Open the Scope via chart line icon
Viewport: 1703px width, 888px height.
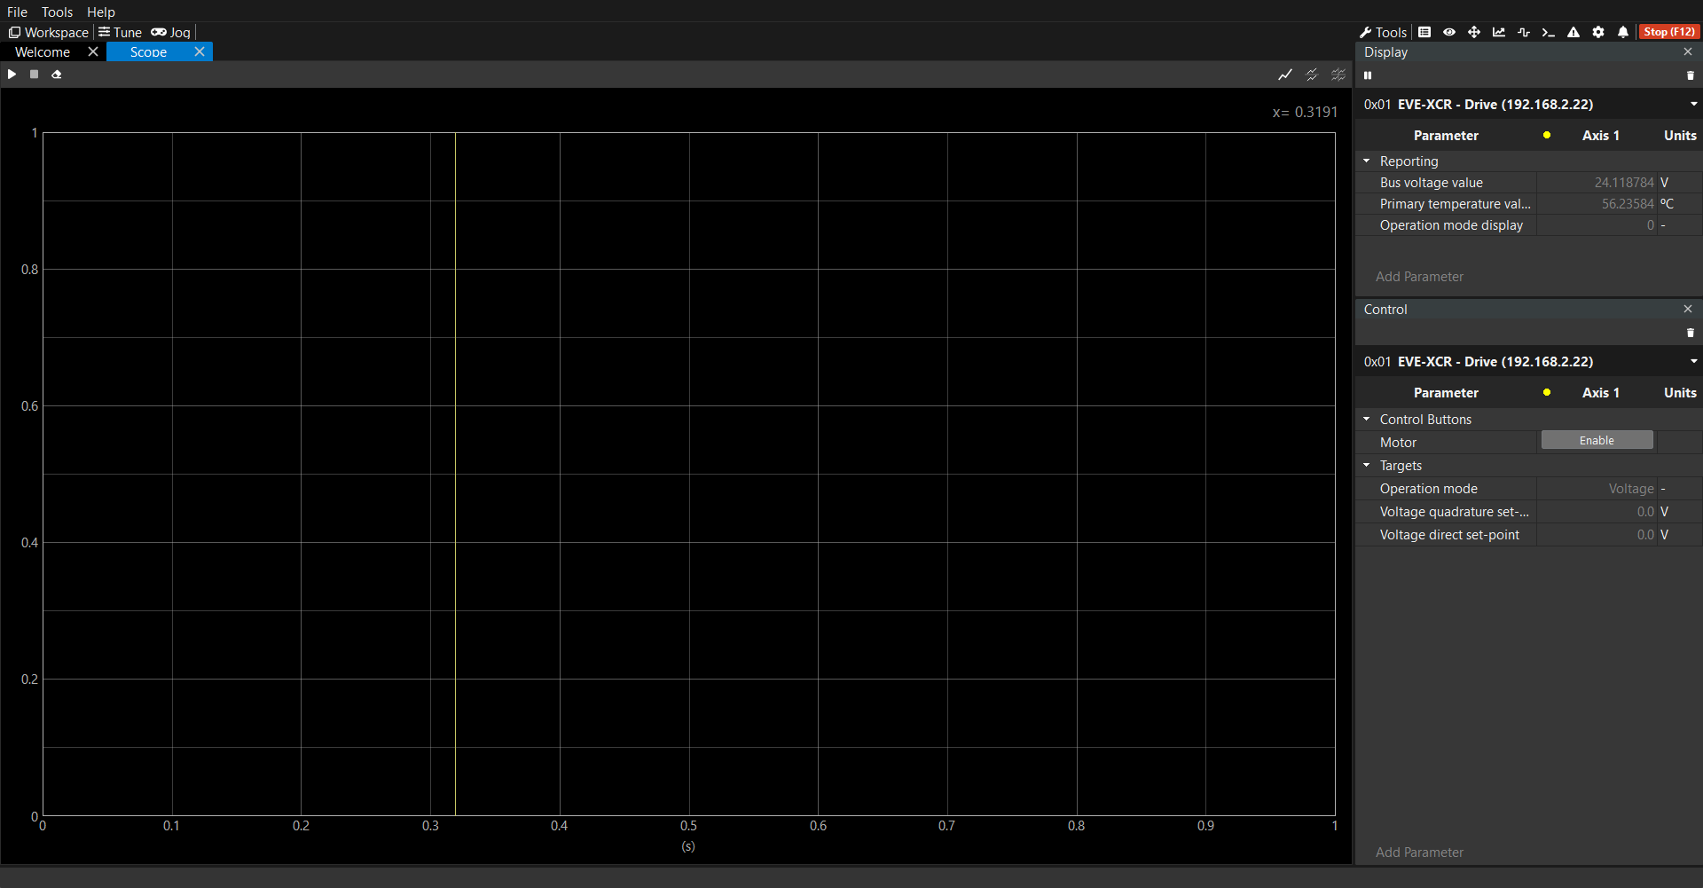pos(1499,32)
